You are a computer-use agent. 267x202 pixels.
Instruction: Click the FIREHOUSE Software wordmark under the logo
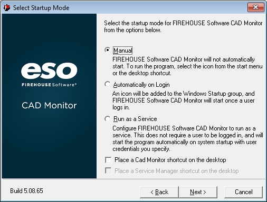[49, 85]
